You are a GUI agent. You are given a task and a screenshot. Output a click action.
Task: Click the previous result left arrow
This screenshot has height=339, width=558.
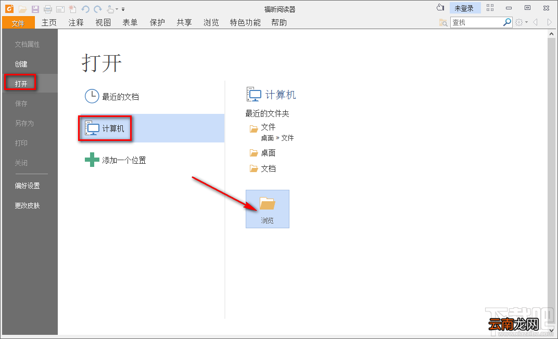tap(535, 22)
